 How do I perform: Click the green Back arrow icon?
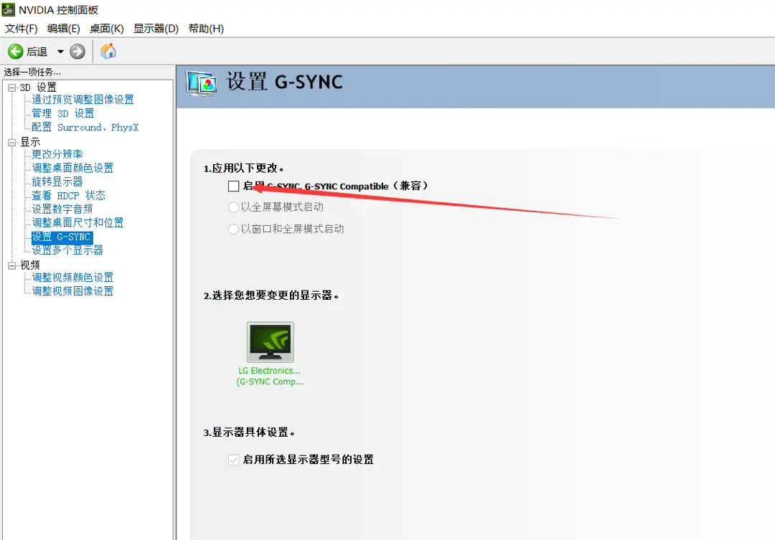point(15,52)
